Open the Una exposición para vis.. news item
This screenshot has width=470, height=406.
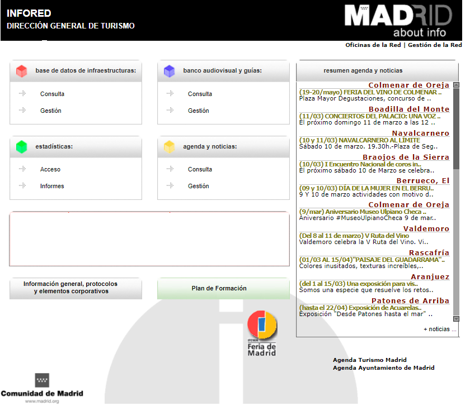[x=359, y=284]
